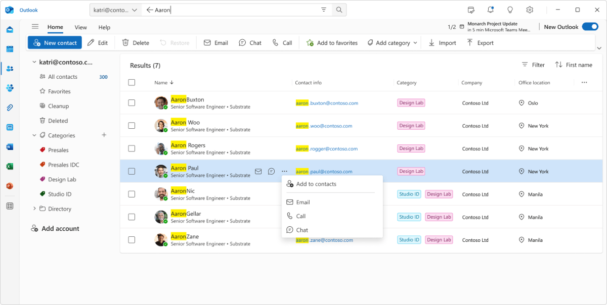Open the Add category dropdown
This screenshot has height=305, width=607.
(392, 42)
